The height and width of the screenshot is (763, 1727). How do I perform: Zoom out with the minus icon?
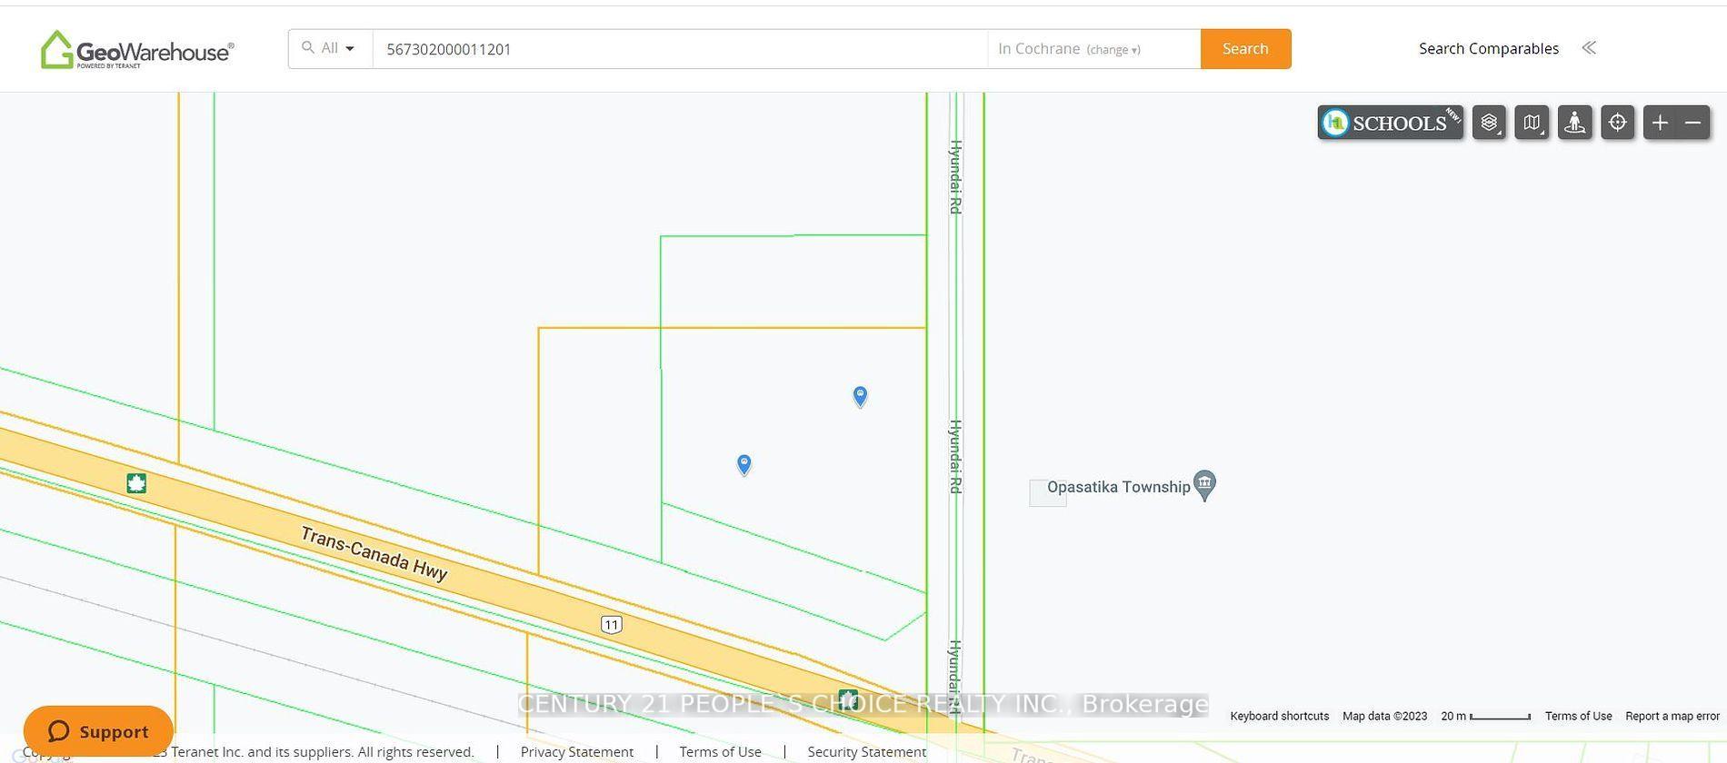point(1693,123)
